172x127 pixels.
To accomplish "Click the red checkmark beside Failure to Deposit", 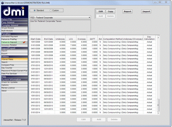I will coord(24,42).
